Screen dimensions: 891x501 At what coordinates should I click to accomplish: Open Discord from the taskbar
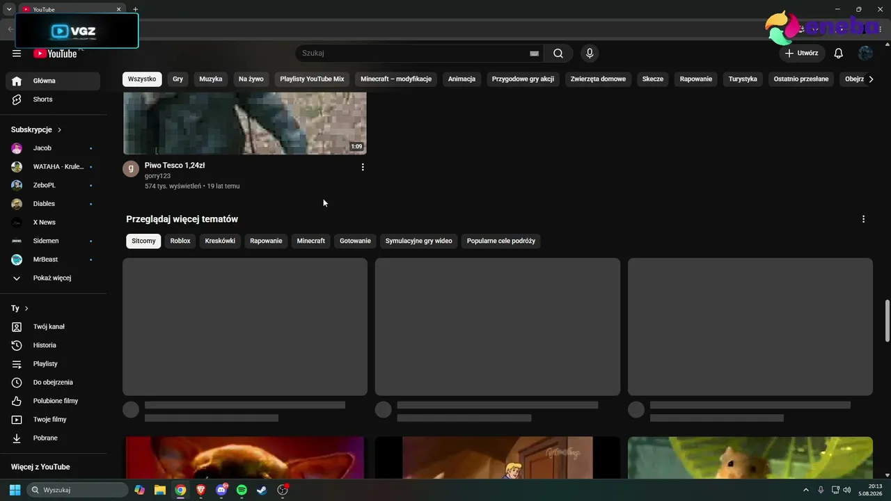coord(221,490)
